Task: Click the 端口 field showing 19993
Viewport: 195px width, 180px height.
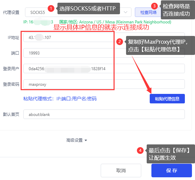Action: (104, 53)
